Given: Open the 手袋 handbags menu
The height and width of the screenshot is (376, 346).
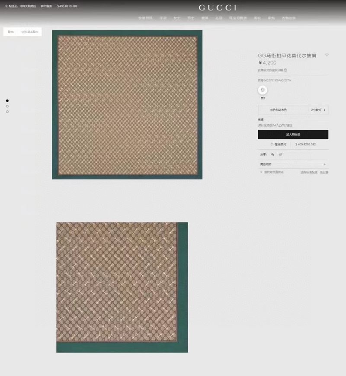Looking at the screenshot, I should click(x=163, y=18).
